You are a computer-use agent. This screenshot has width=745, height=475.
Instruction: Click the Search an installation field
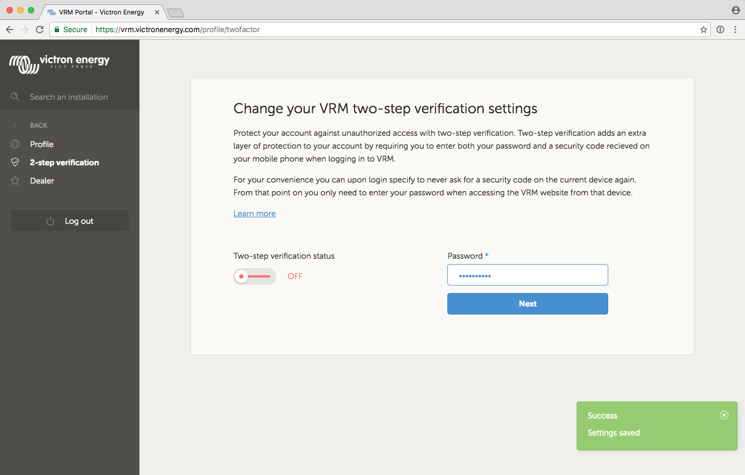click(x=69, y=97)
